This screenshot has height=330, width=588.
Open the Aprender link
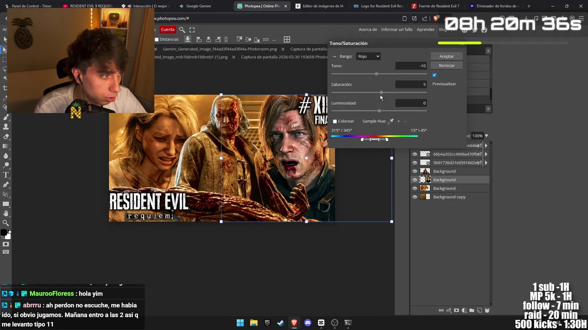(x=425, y=29)
